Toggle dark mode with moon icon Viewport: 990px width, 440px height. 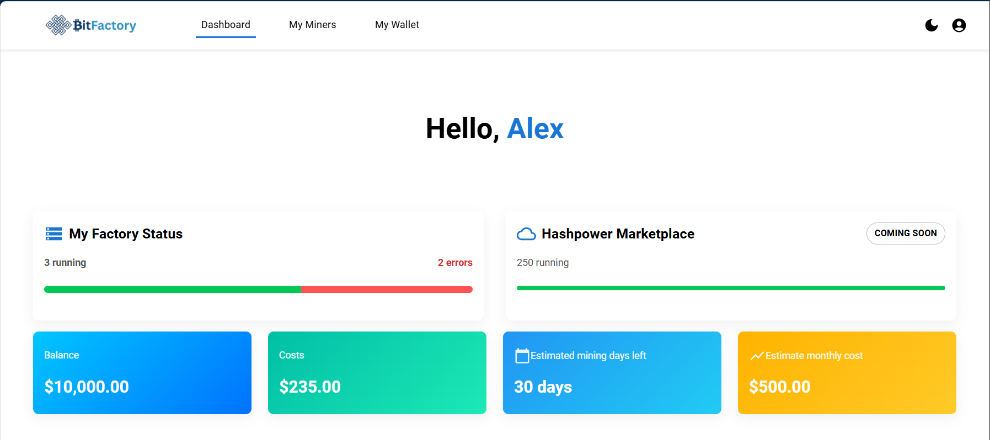tap(931, 25)
